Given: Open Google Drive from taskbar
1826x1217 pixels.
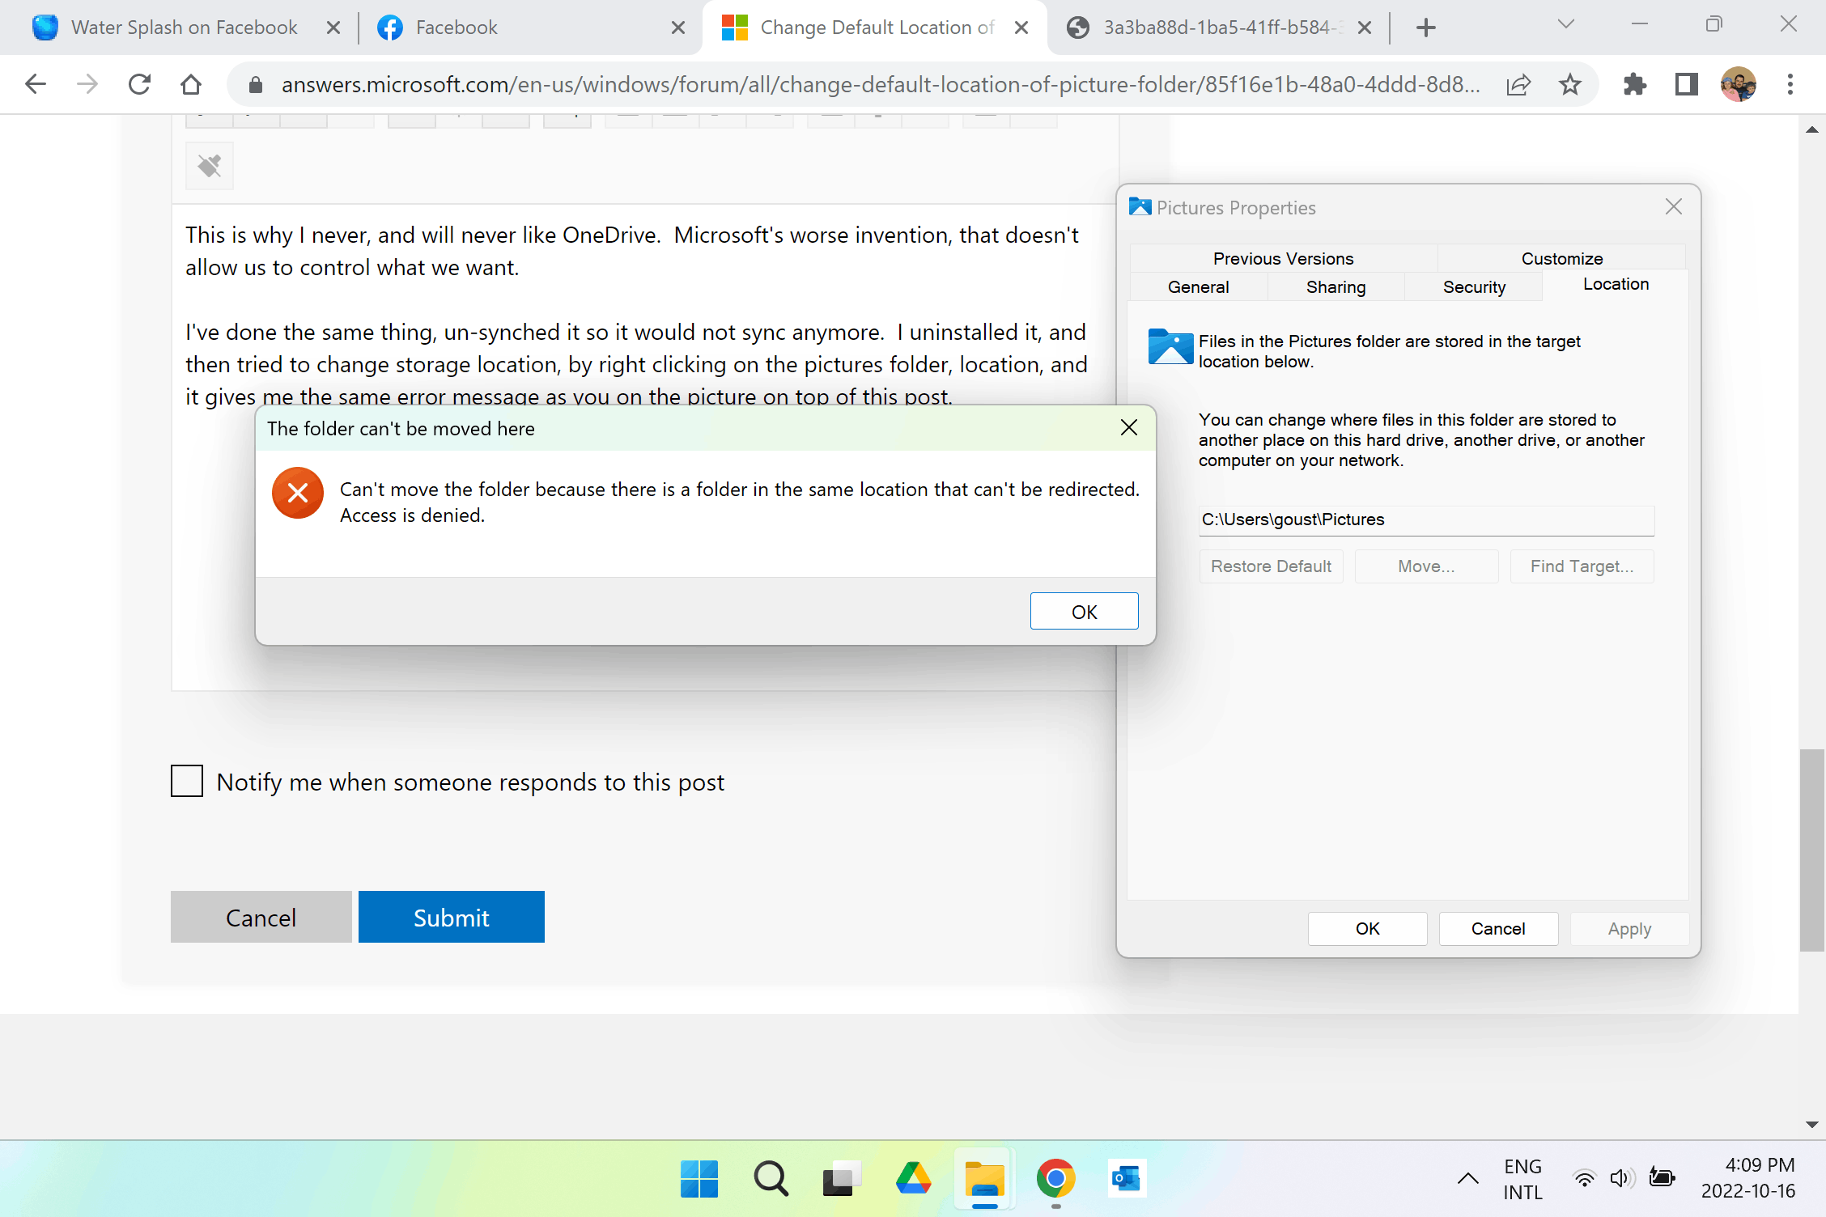Looking at the screenshot, I should [x=913, y=1178].
